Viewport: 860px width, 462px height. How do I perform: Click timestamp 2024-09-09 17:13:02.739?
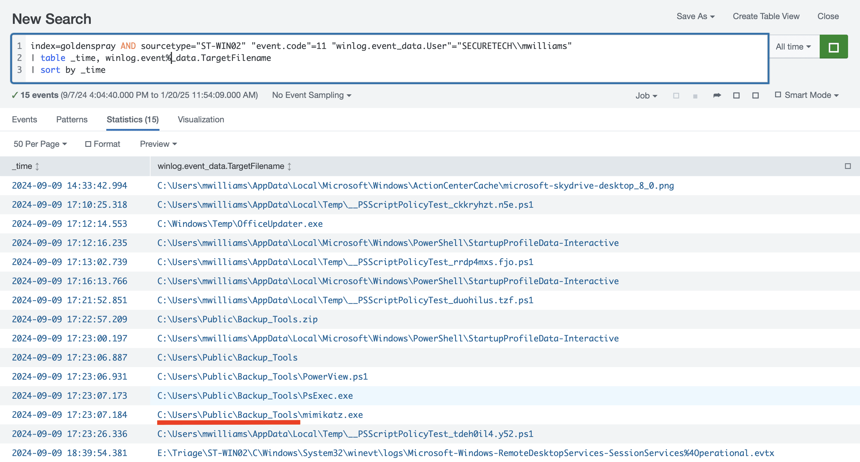coord(70,262)
